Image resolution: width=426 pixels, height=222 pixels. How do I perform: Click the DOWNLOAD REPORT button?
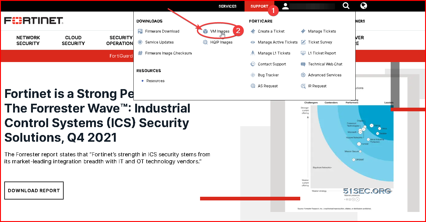click(x=34, y=191)
